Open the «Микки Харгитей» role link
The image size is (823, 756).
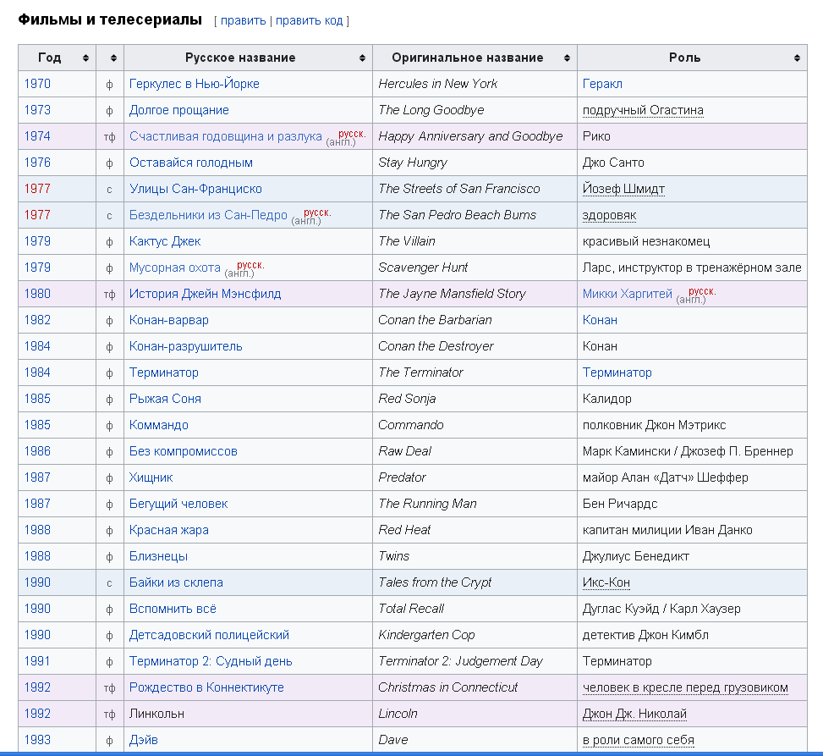[x=627, y=294]
